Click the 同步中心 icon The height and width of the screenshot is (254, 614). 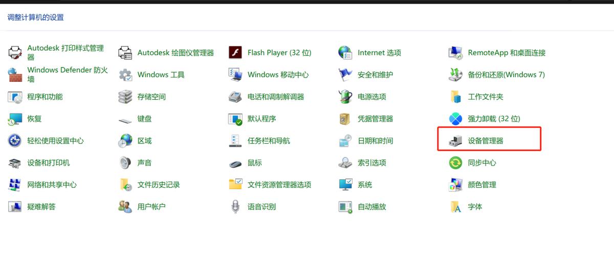click(455, 163)
